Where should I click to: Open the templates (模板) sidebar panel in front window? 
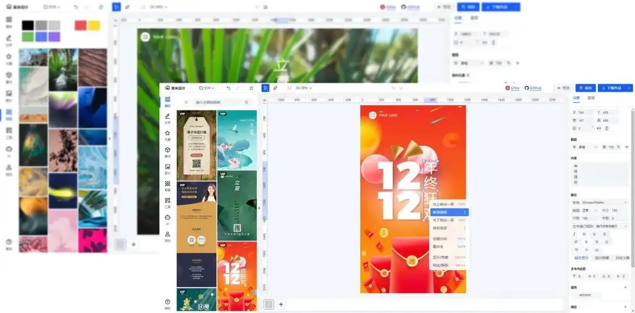tap(167, 102)
